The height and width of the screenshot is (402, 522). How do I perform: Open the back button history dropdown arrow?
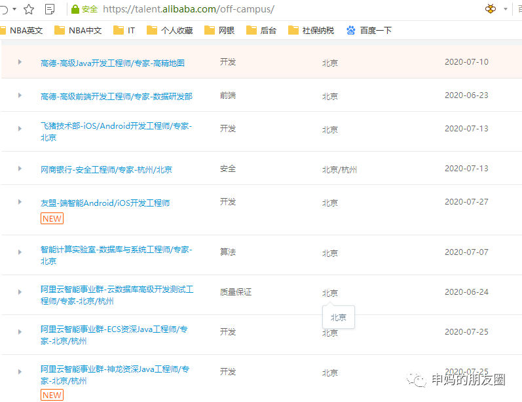point(14,9)
